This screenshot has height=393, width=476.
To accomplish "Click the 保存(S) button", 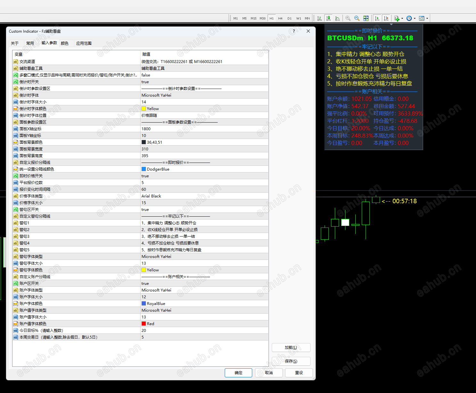I will click(x=291, y=361).
